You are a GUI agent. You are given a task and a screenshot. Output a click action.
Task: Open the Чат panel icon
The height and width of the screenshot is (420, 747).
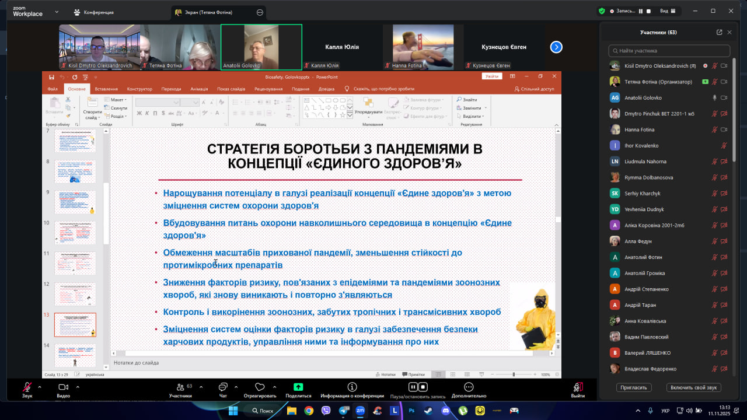coord(222,387)
